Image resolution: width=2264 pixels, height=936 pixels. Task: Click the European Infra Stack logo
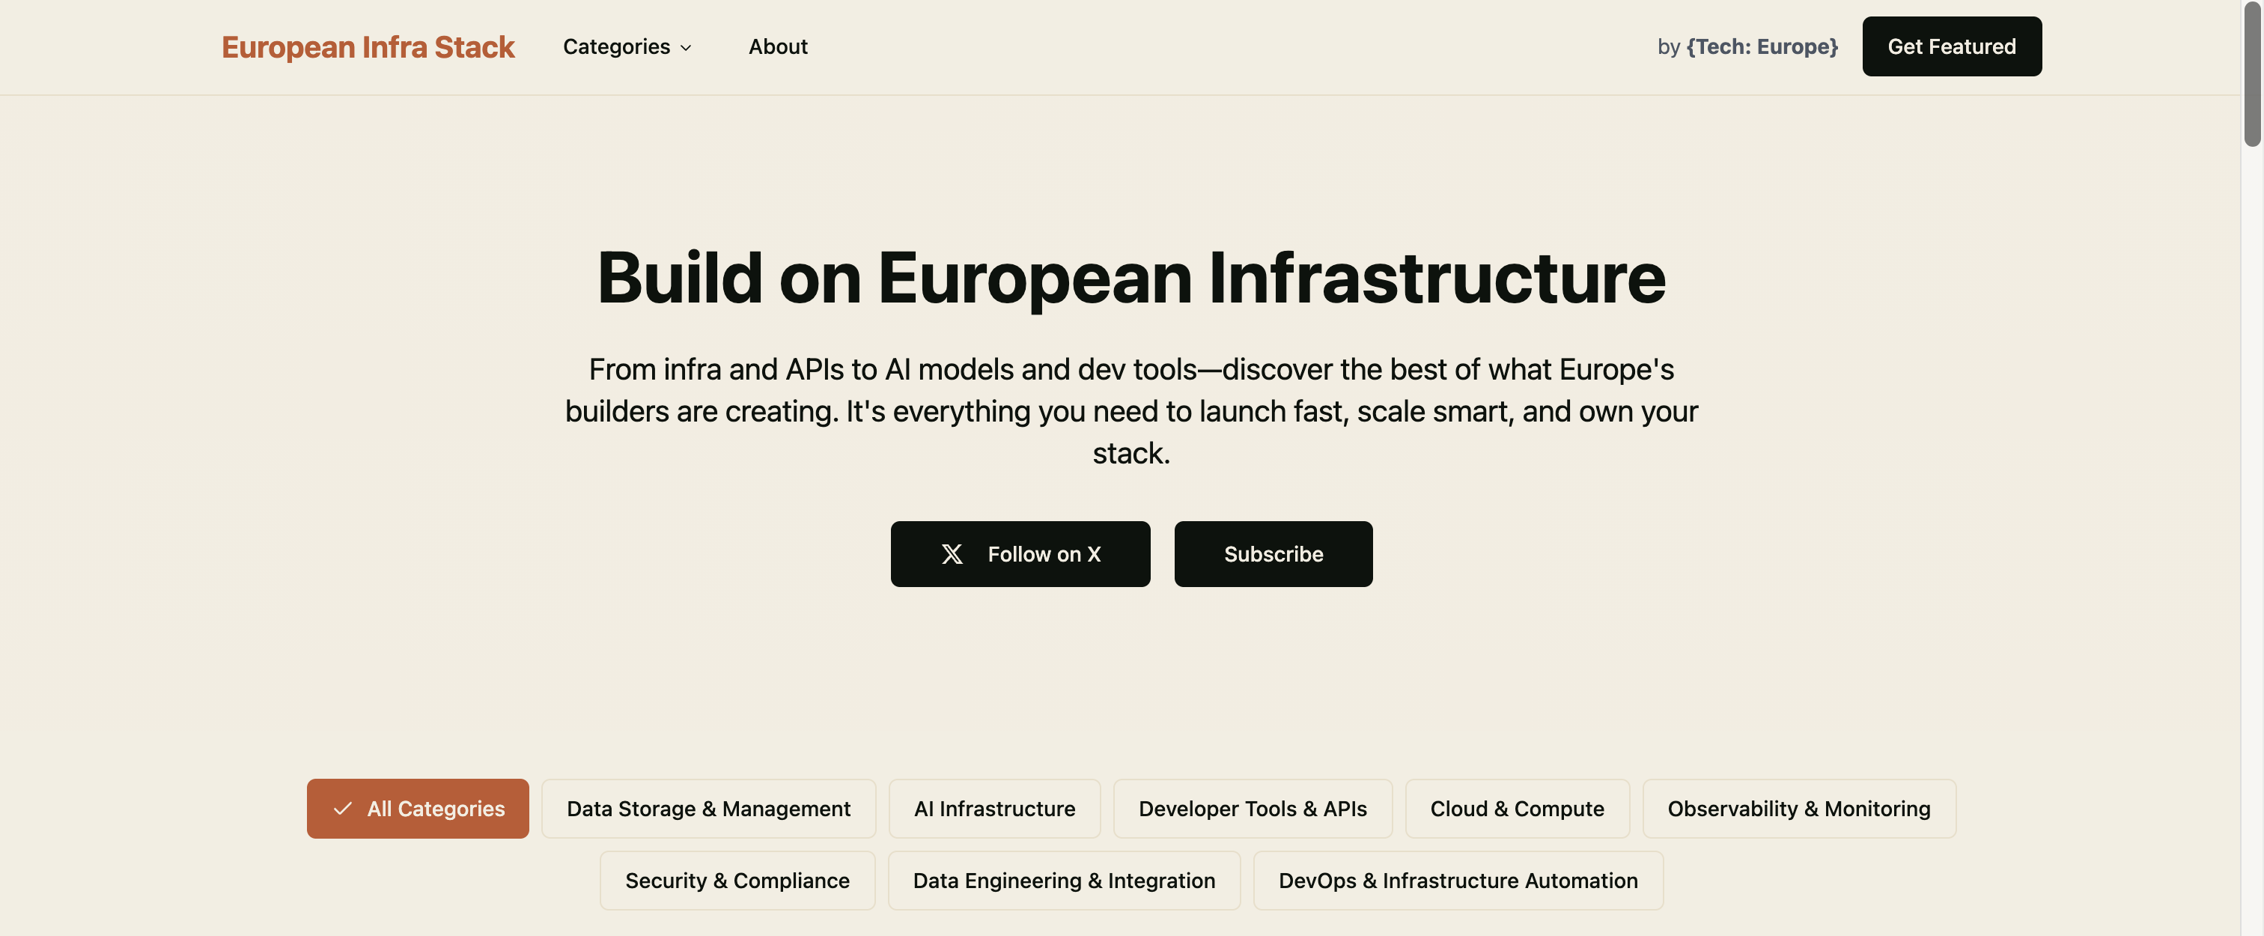[x=368, y=46]
